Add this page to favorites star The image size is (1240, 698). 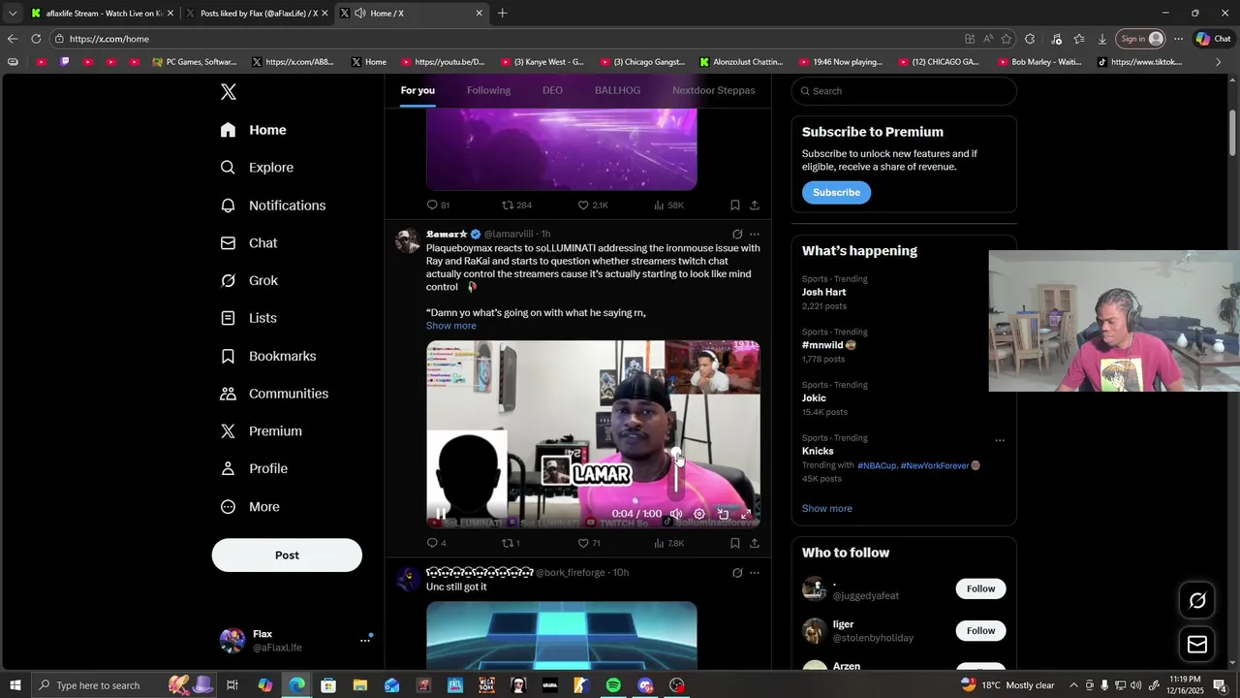click(x=1007, y=39)
